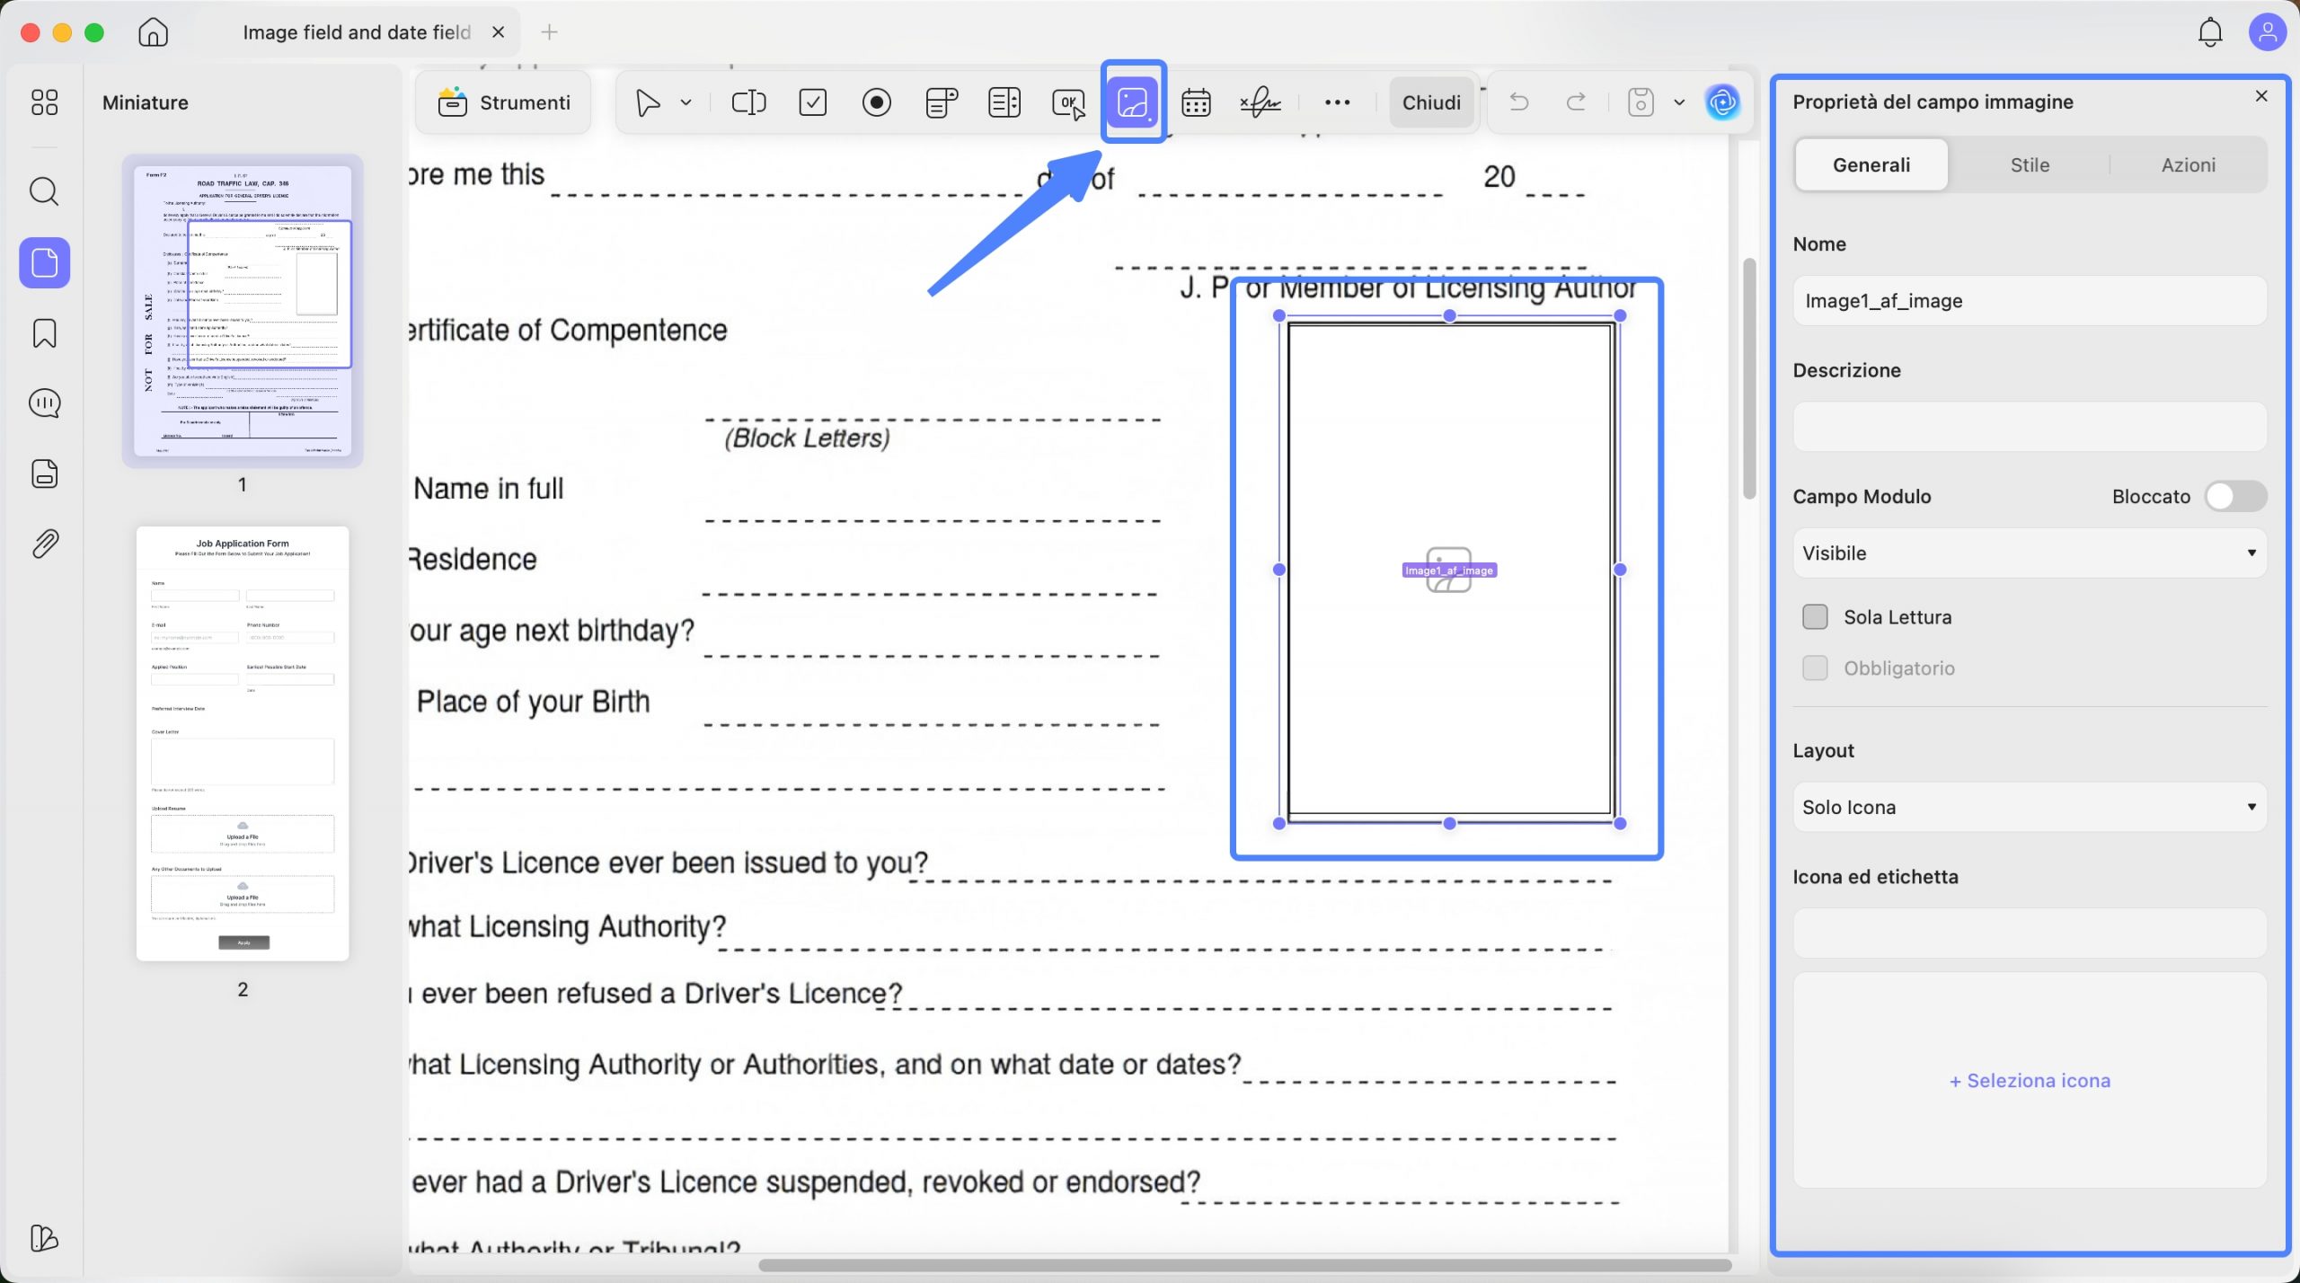Open the attachments paperclip panel
The width and height of the screenshot is (2300, 1283).
(44, 544)
